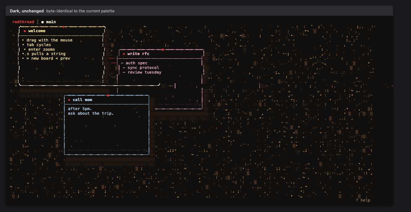411x212 pixels.
Task: Click the diamond icon beside call mom
Action: coord(69,100)
